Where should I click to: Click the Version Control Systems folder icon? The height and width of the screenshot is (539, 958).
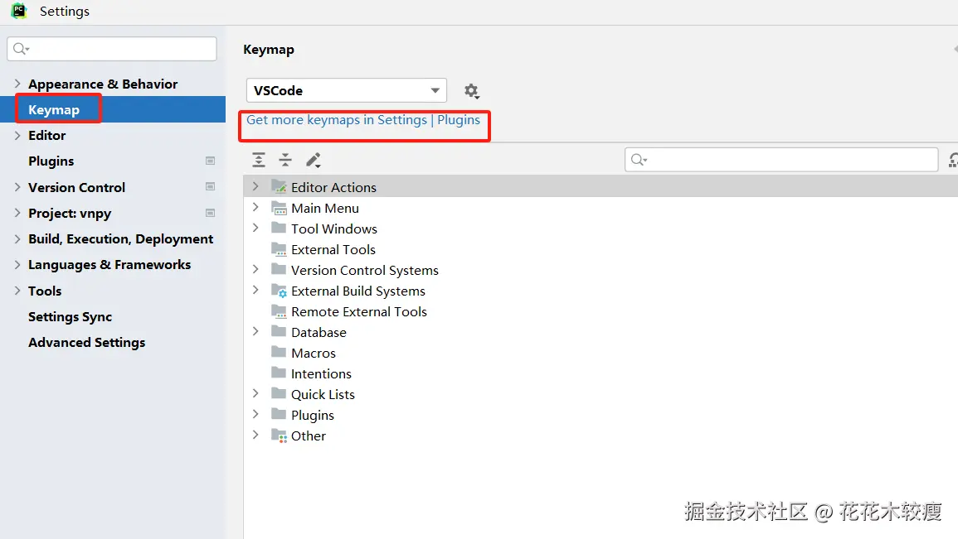279,270
